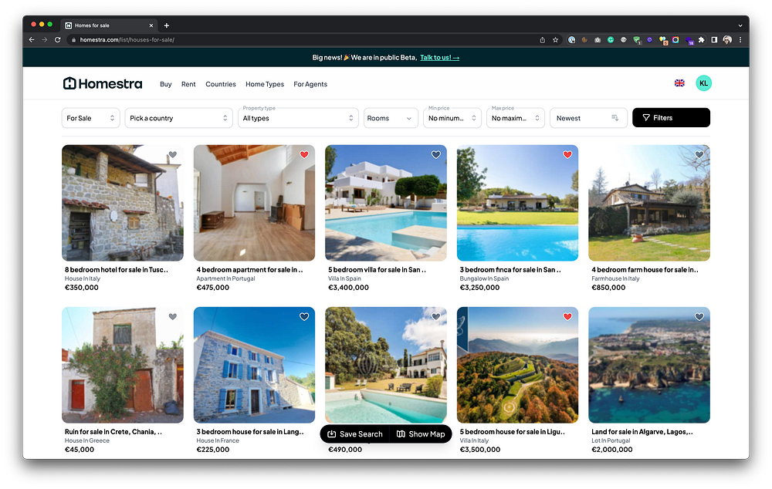
Task: Favorite the 5 bedroom villa in Spain
Action: pyautogui.click(x=435, y=154)
